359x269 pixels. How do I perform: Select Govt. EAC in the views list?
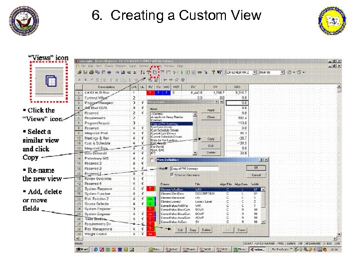tap(172, 150)
